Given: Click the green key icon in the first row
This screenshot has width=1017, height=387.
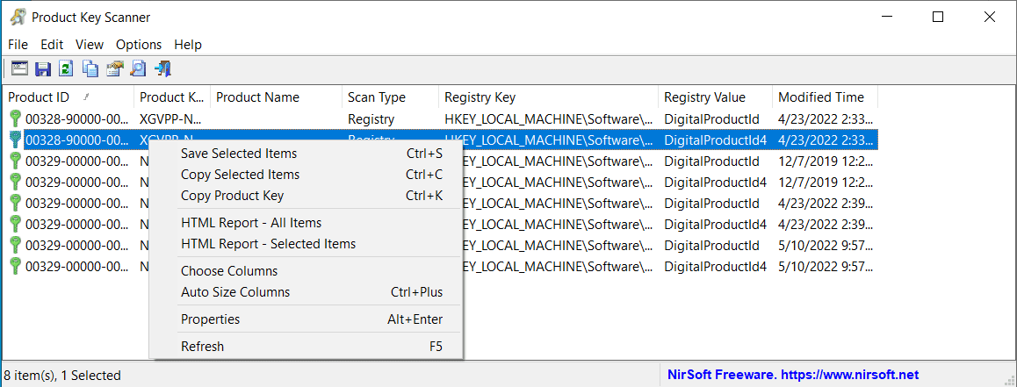Looking at the screenshot, I should pyautogui.click(x=15, y=119).
